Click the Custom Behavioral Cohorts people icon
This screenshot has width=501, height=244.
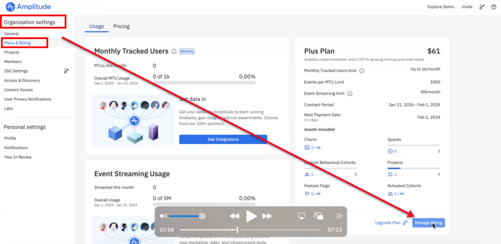pos(307,174)
